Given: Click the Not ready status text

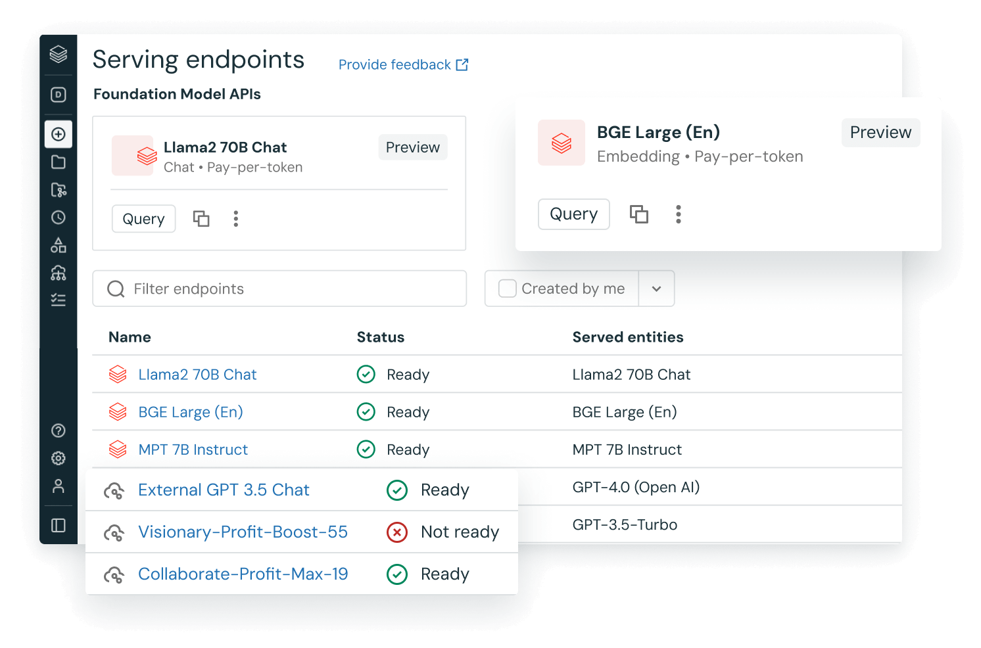Looking at the screenshot, I should (x=460, y=532).
